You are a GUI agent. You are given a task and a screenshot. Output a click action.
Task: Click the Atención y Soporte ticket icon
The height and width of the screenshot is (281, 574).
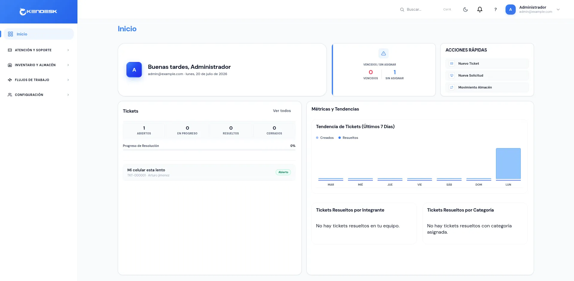(x=10, y=50)
